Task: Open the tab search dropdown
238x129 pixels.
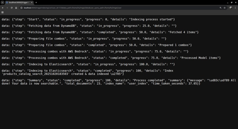Action: [x=2, y=2]
